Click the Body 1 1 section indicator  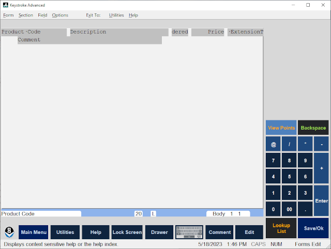228,213
